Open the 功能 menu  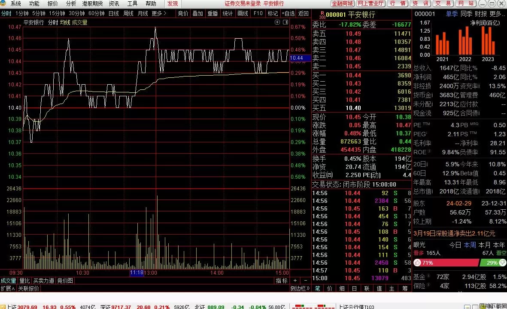(34, 3)
